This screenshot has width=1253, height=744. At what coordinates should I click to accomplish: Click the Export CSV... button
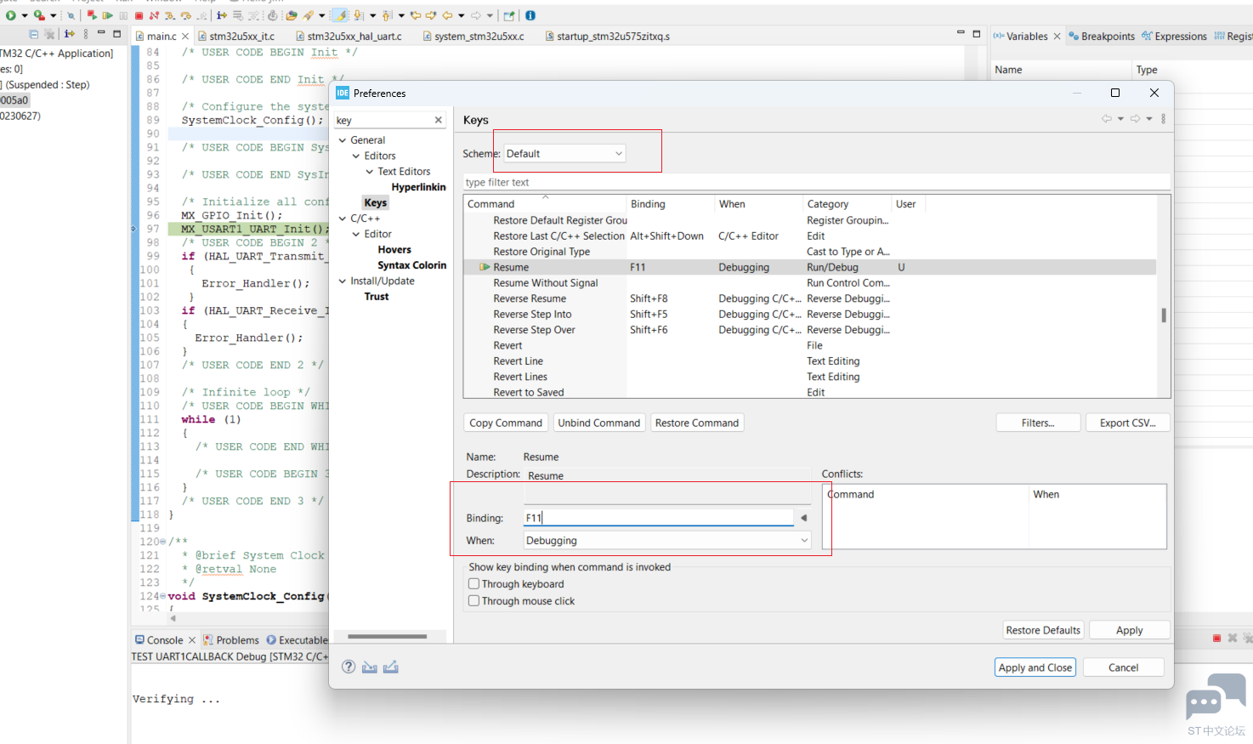pos(1127,423)
